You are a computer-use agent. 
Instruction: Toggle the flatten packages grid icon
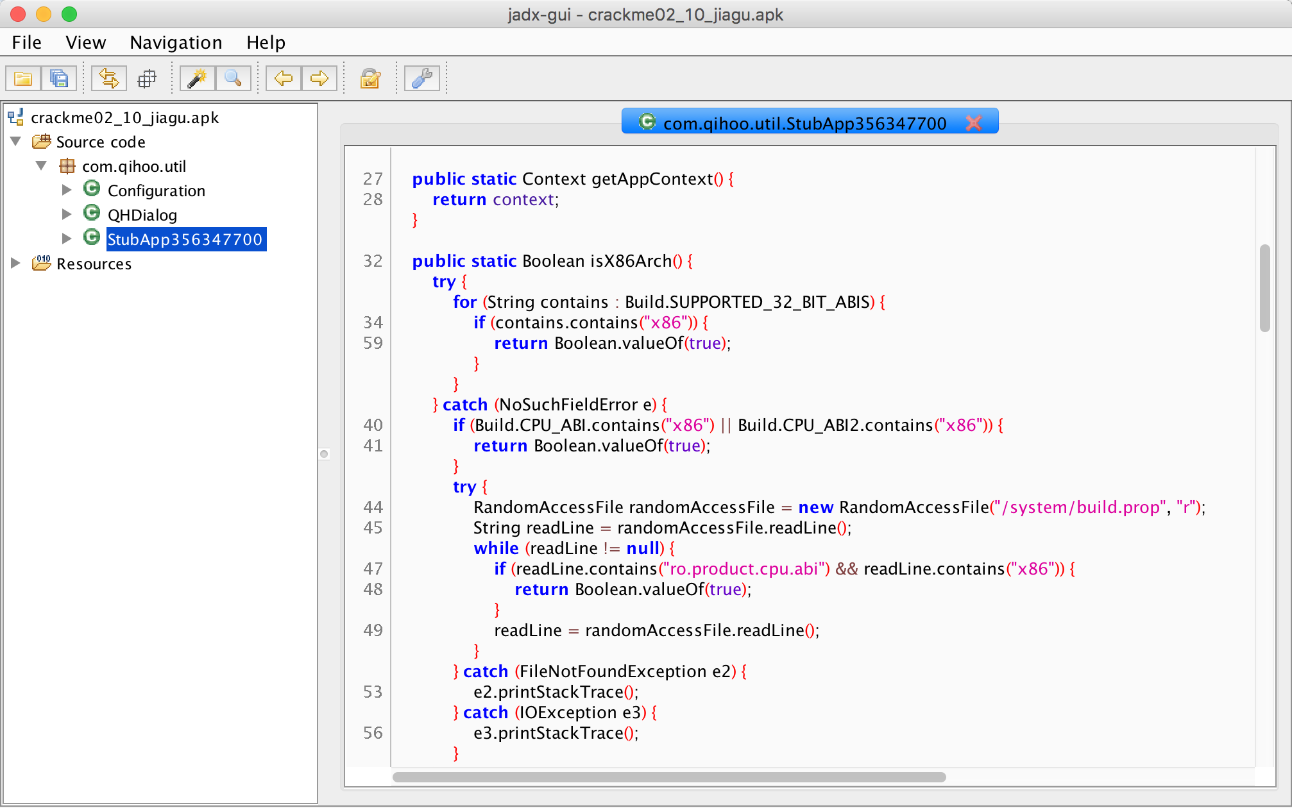147,79
